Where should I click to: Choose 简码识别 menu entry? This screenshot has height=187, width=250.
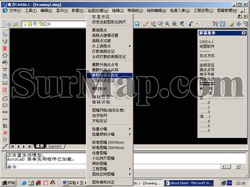[x=110, y=102]
